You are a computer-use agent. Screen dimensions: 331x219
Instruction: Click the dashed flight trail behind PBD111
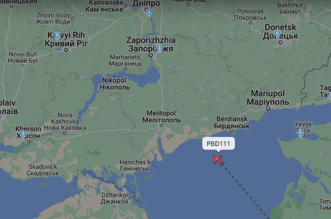pos(245,191)
